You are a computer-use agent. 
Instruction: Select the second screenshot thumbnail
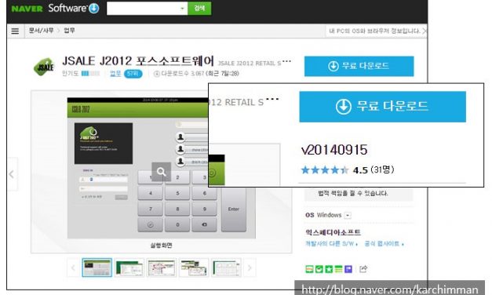click(129, 268)
